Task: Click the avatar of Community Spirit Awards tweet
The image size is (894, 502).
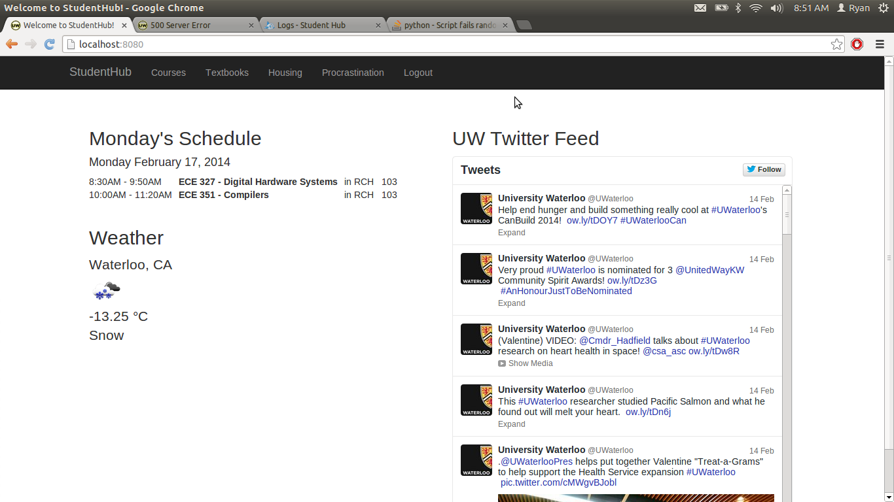Action: point(476,269)
